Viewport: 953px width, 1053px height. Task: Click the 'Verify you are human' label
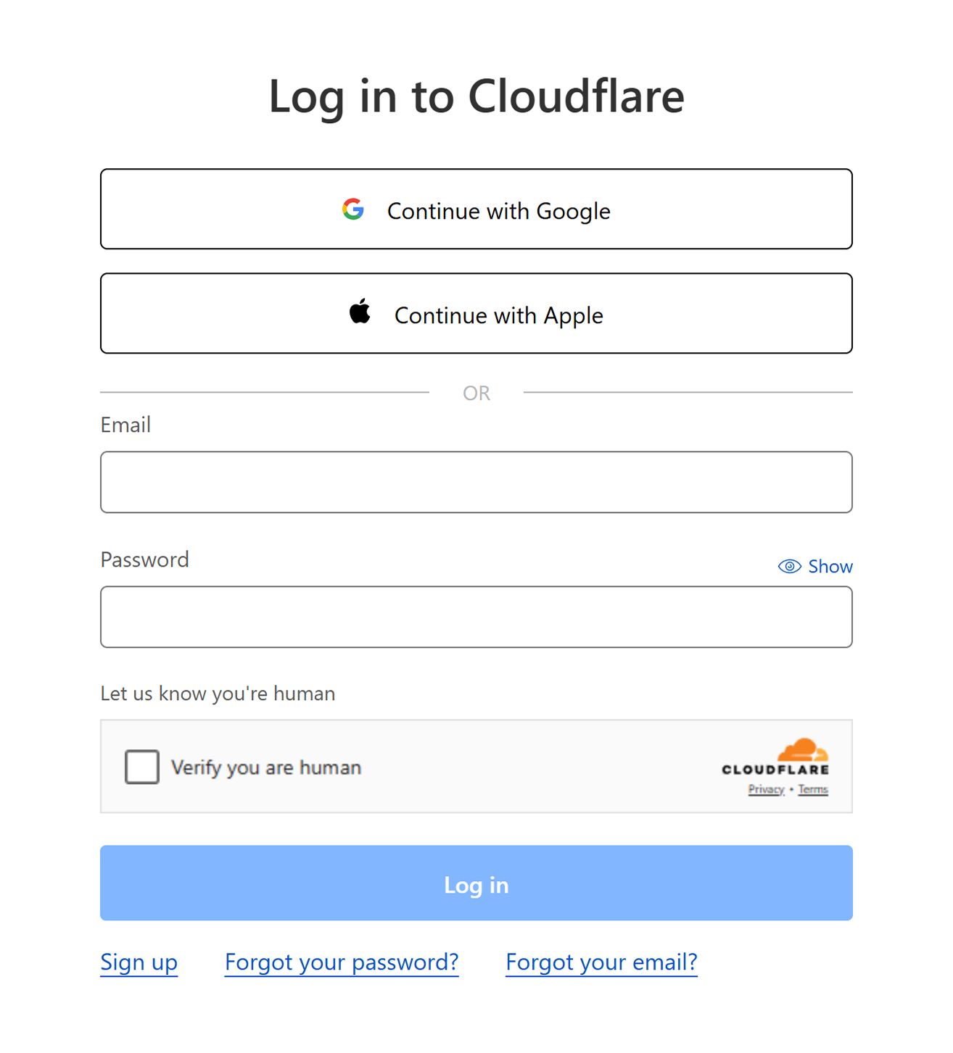tap(266, 767)
